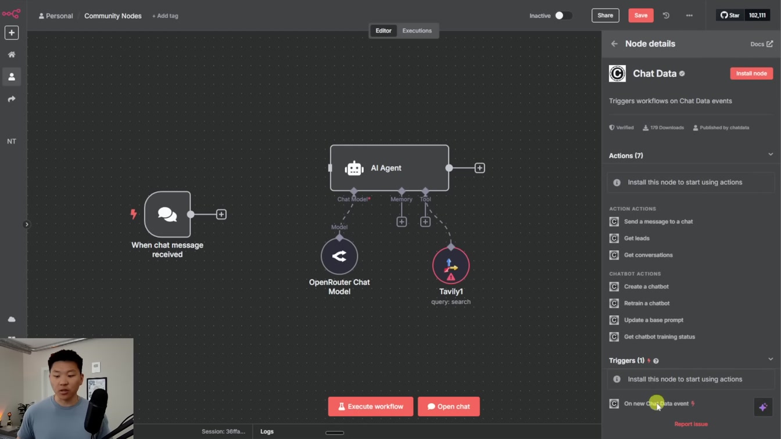Open the Docs external link

pyautogui.click(x=762, y=44)
